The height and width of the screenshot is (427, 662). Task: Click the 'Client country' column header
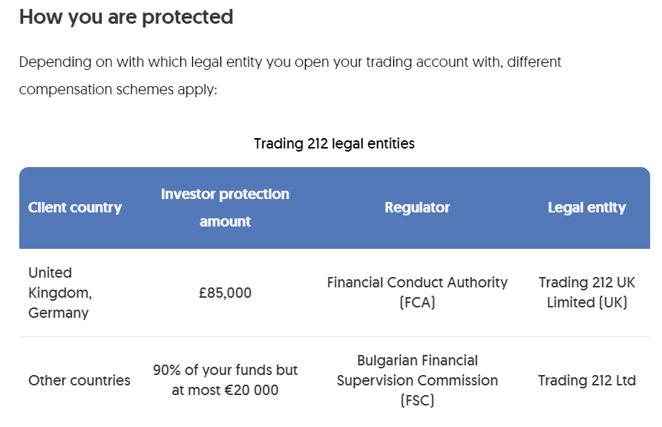point(75,208)
